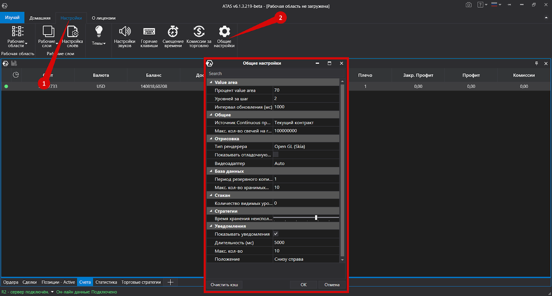Collapse the Отрисовка section

(211, 138)
